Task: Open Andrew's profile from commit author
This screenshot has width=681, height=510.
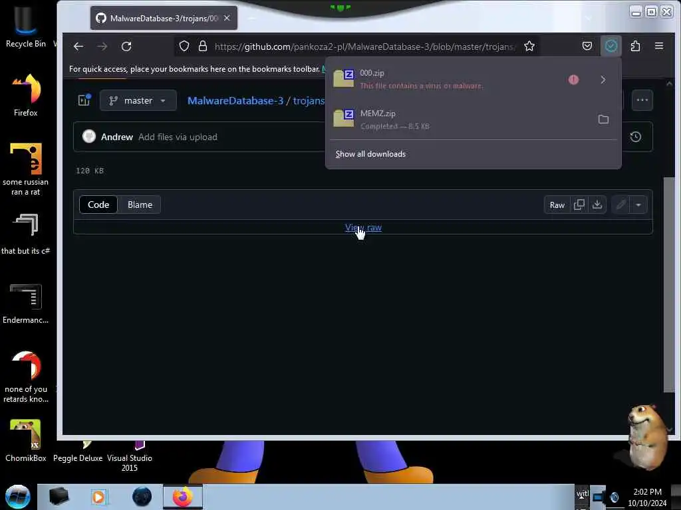Action: [117, 137]
